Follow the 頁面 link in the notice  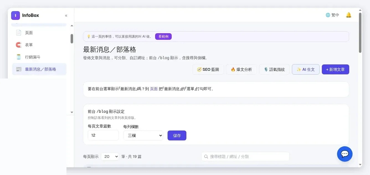coord(154,89)
